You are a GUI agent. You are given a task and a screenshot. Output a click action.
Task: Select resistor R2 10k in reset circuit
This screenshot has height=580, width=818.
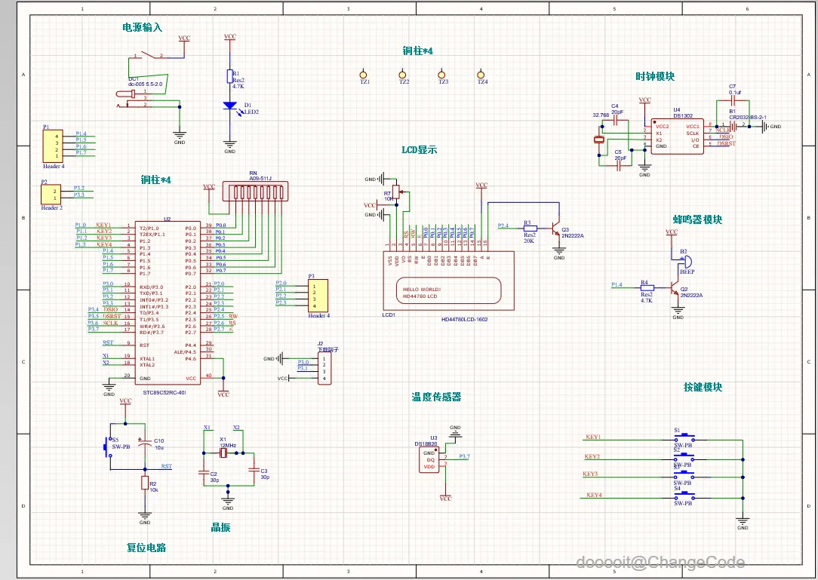click(145, 483)
